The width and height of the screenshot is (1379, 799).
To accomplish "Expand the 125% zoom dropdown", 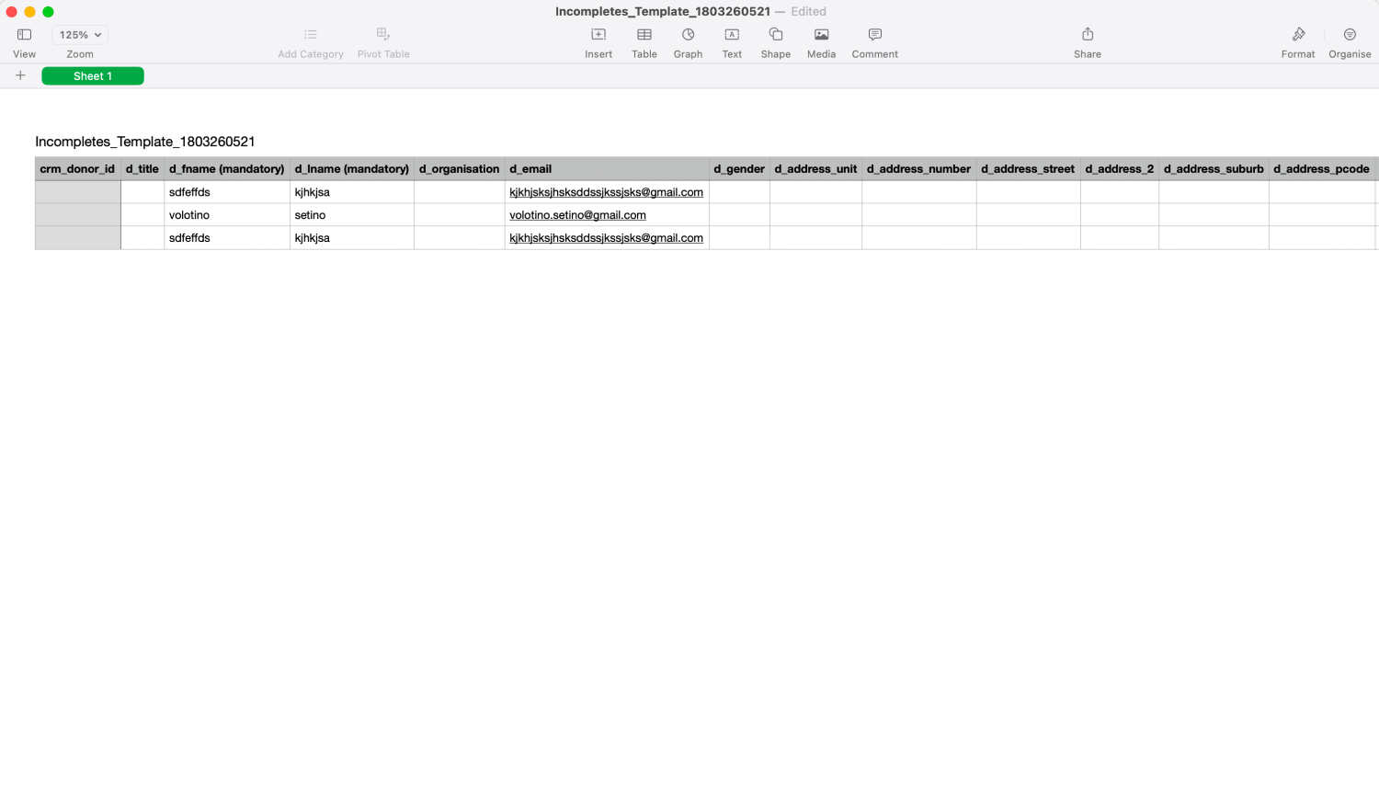I will click(x=80, y=35).
